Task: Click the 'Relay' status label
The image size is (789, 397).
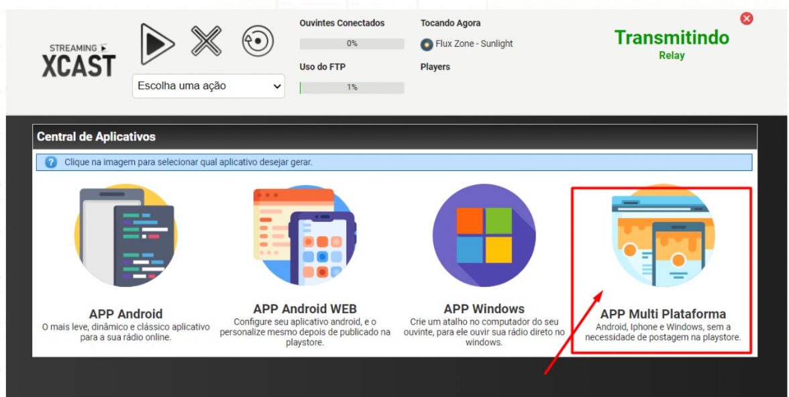Action: tap(672, 56)
